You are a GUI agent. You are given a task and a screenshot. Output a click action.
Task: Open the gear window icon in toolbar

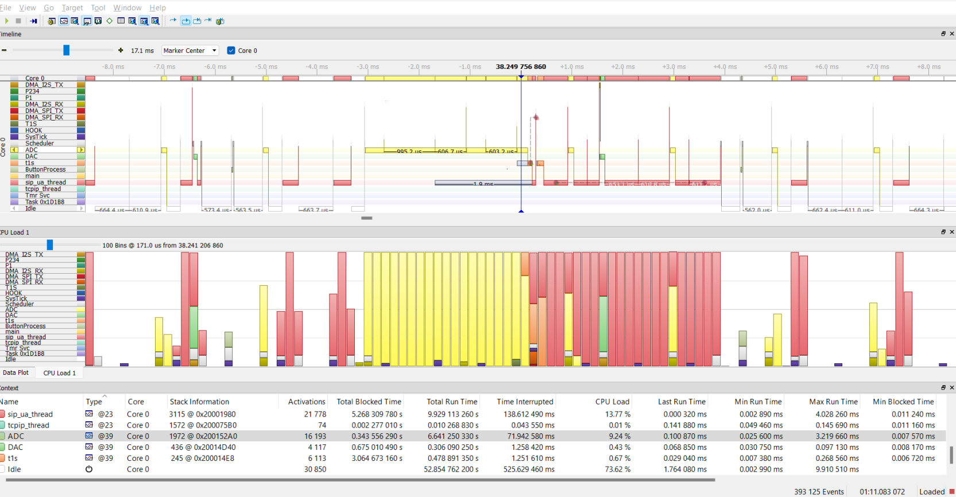(x=52, y=21)
